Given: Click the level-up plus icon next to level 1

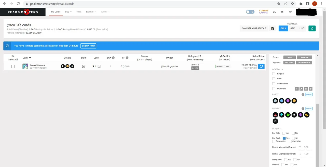Looking at the screenshot, I should [99, 66].
